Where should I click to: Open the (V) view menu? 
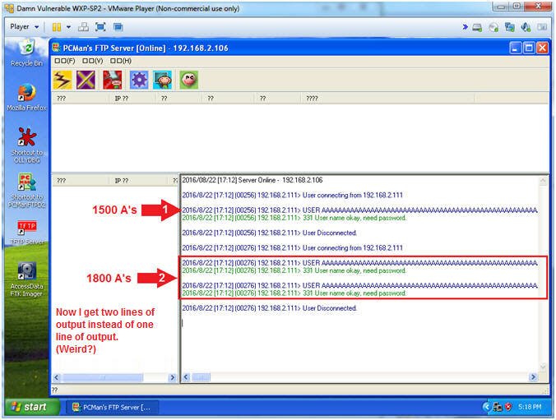93,61
